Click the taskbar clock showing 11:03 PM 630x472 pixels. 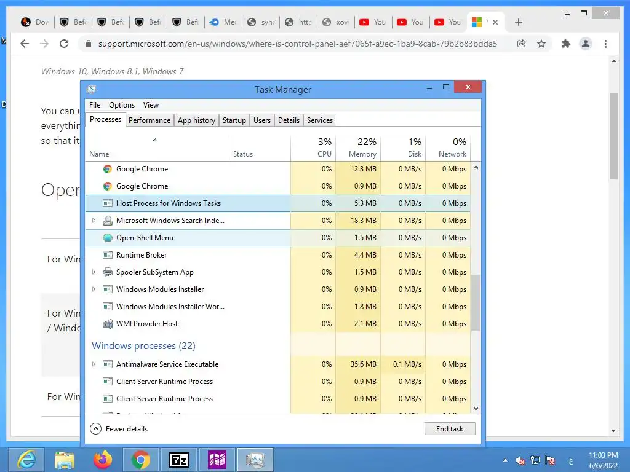pyautogui.click(x=603, y=460)
